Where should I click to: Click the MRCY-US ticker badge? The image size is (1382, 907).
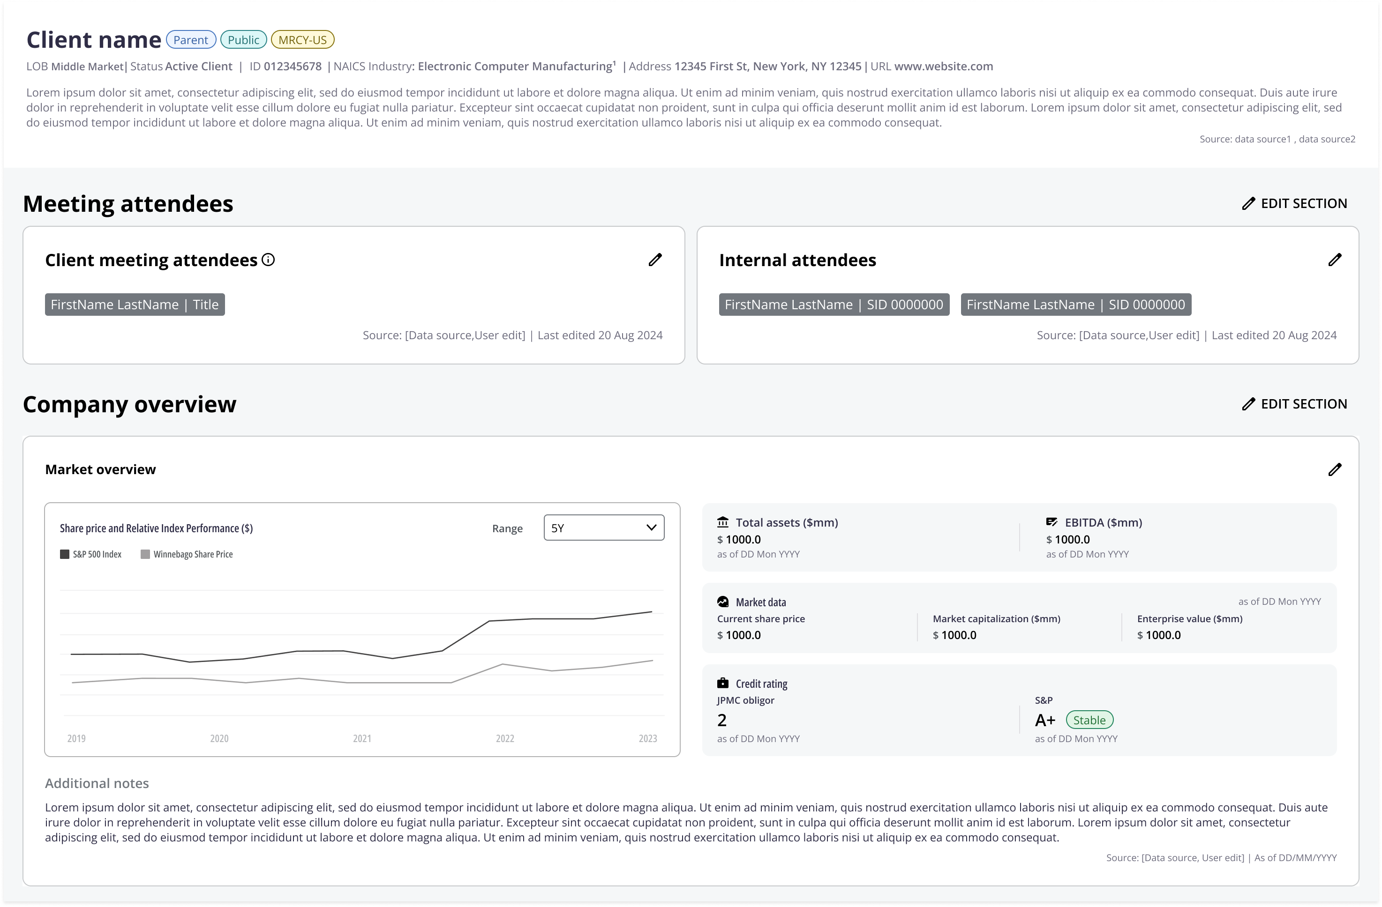point(302,39)
